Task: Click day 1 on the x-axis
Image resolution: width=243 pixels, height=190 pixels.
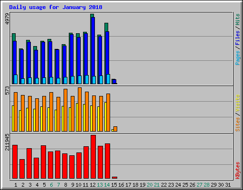Action: coord(16,185)
